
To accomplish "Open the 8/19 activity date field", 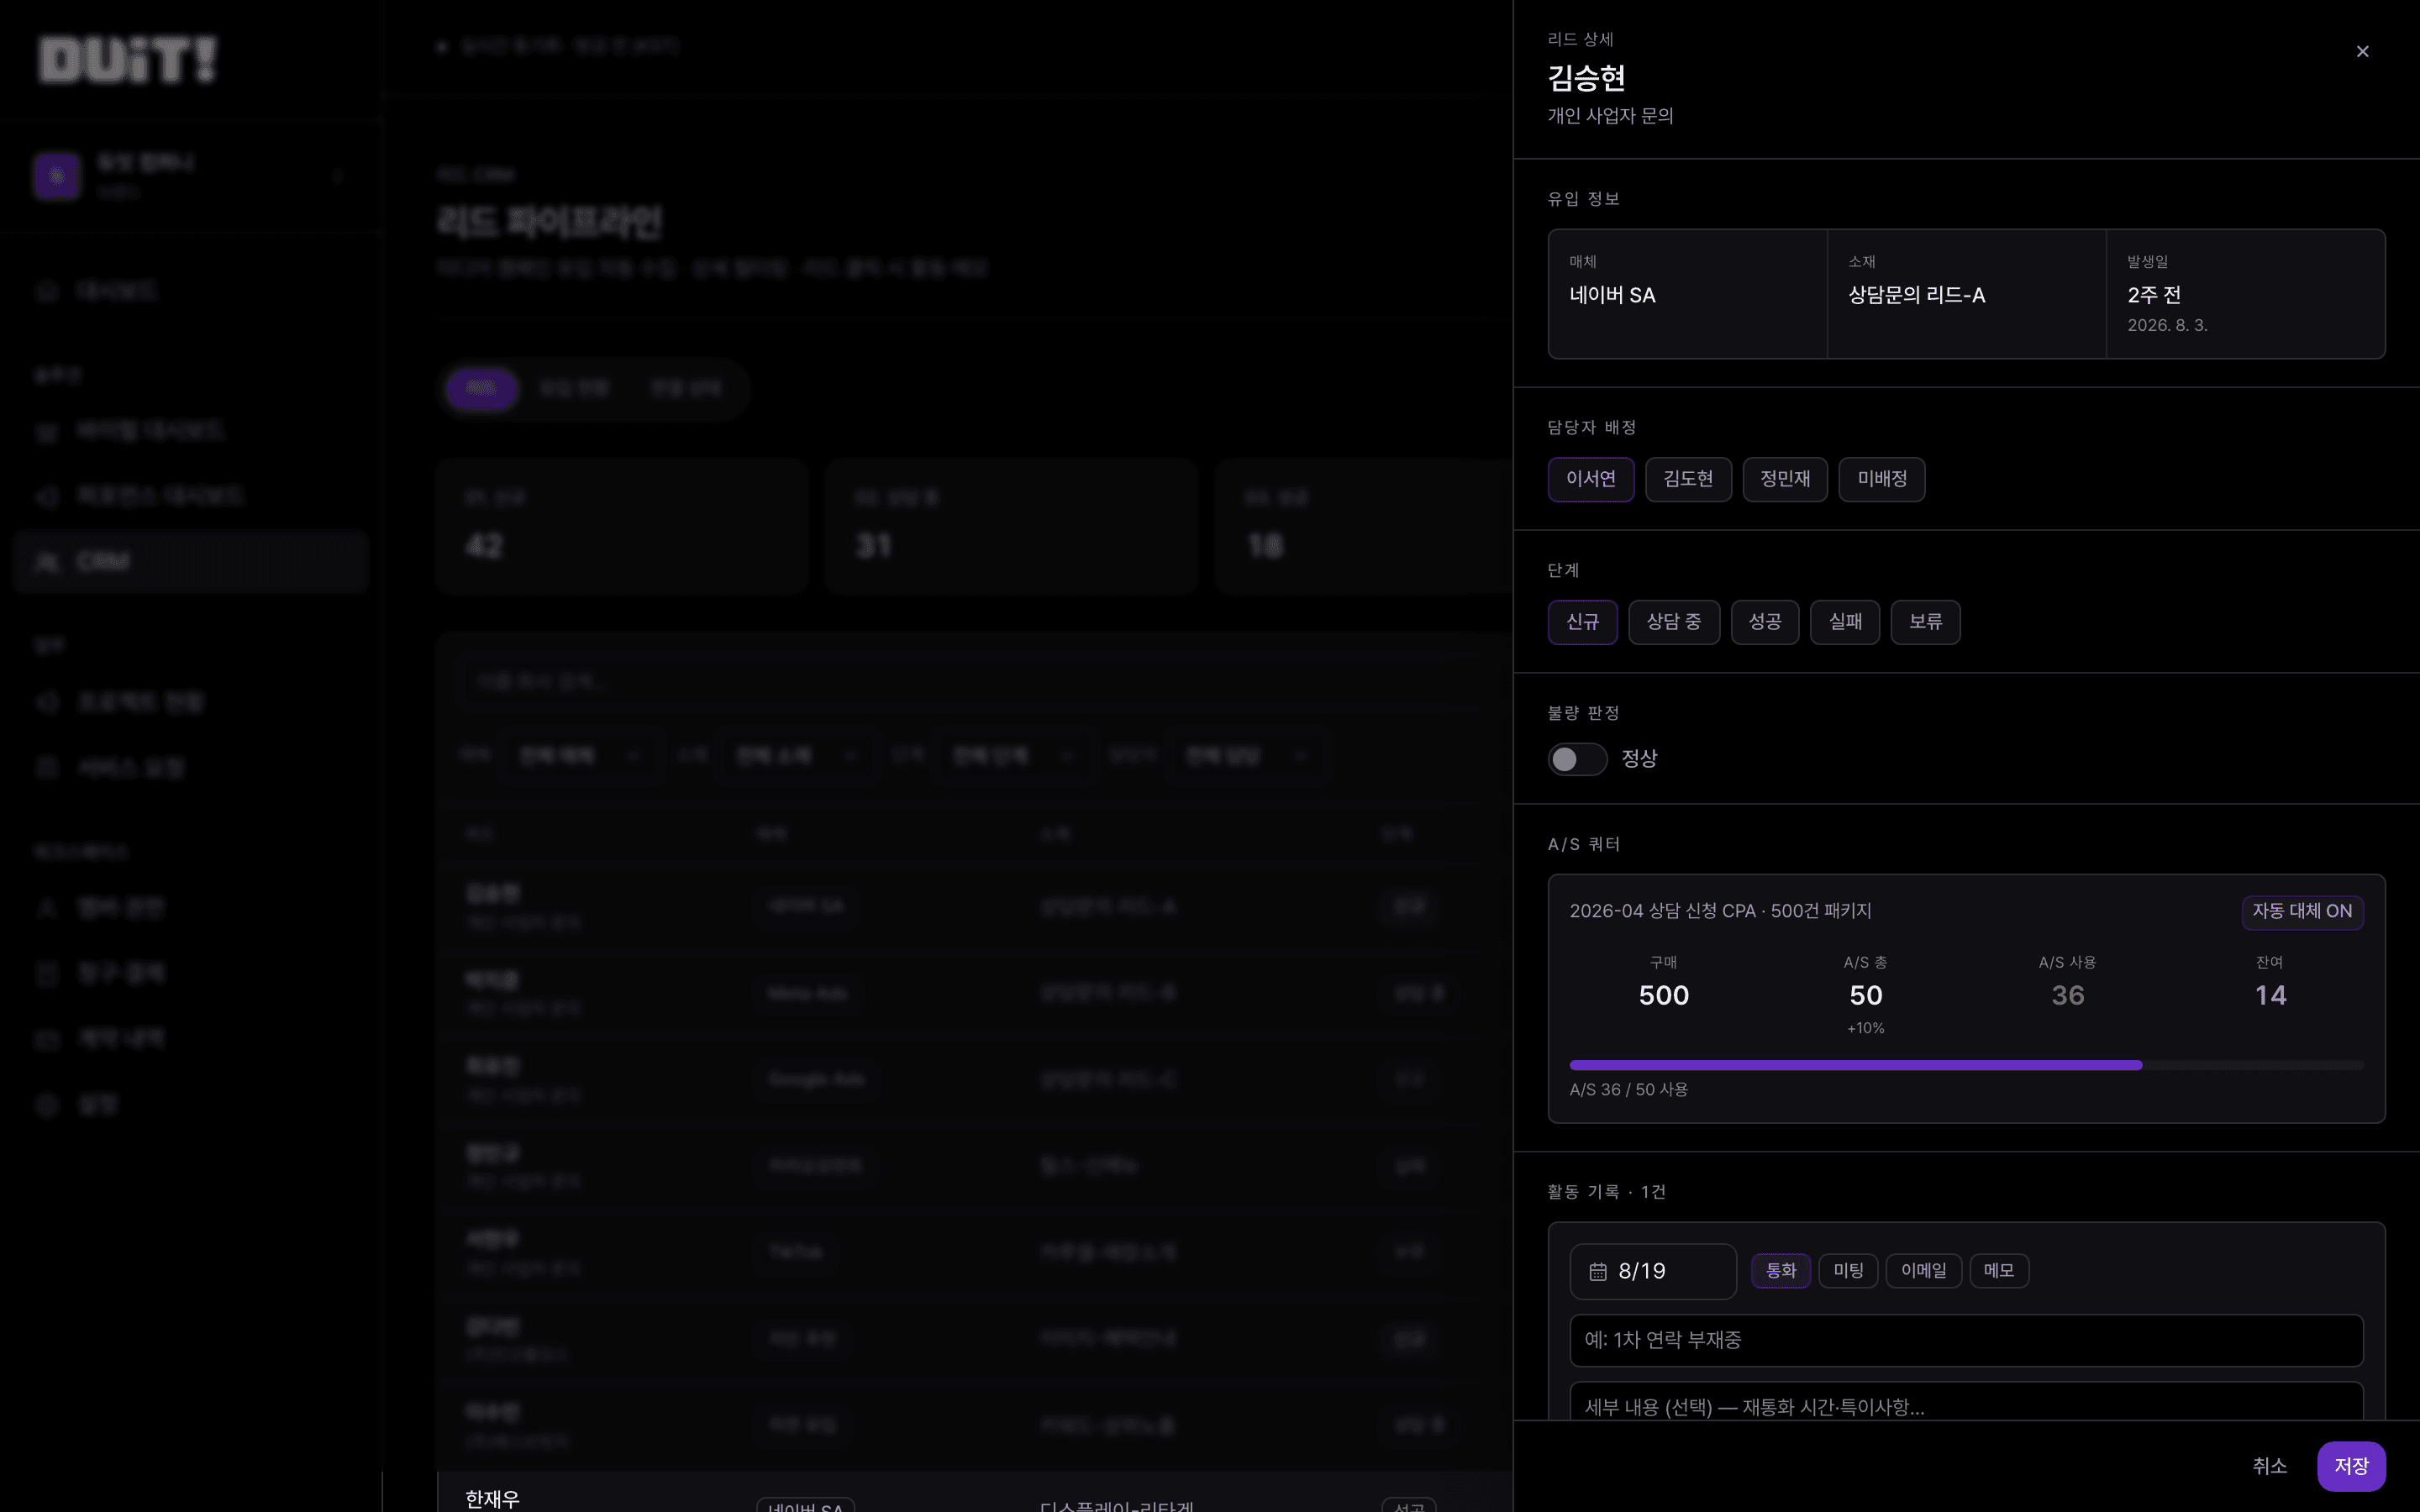I will 1653,1271.
